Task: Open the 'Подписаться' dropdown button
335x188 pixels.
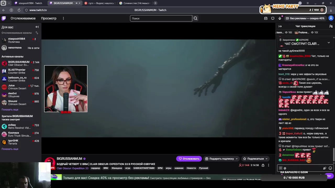Action: point(255,158)
